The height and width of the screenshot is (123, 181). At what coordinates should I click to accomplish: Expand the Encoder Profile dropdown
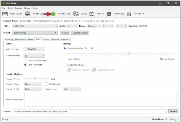(33, 89)
